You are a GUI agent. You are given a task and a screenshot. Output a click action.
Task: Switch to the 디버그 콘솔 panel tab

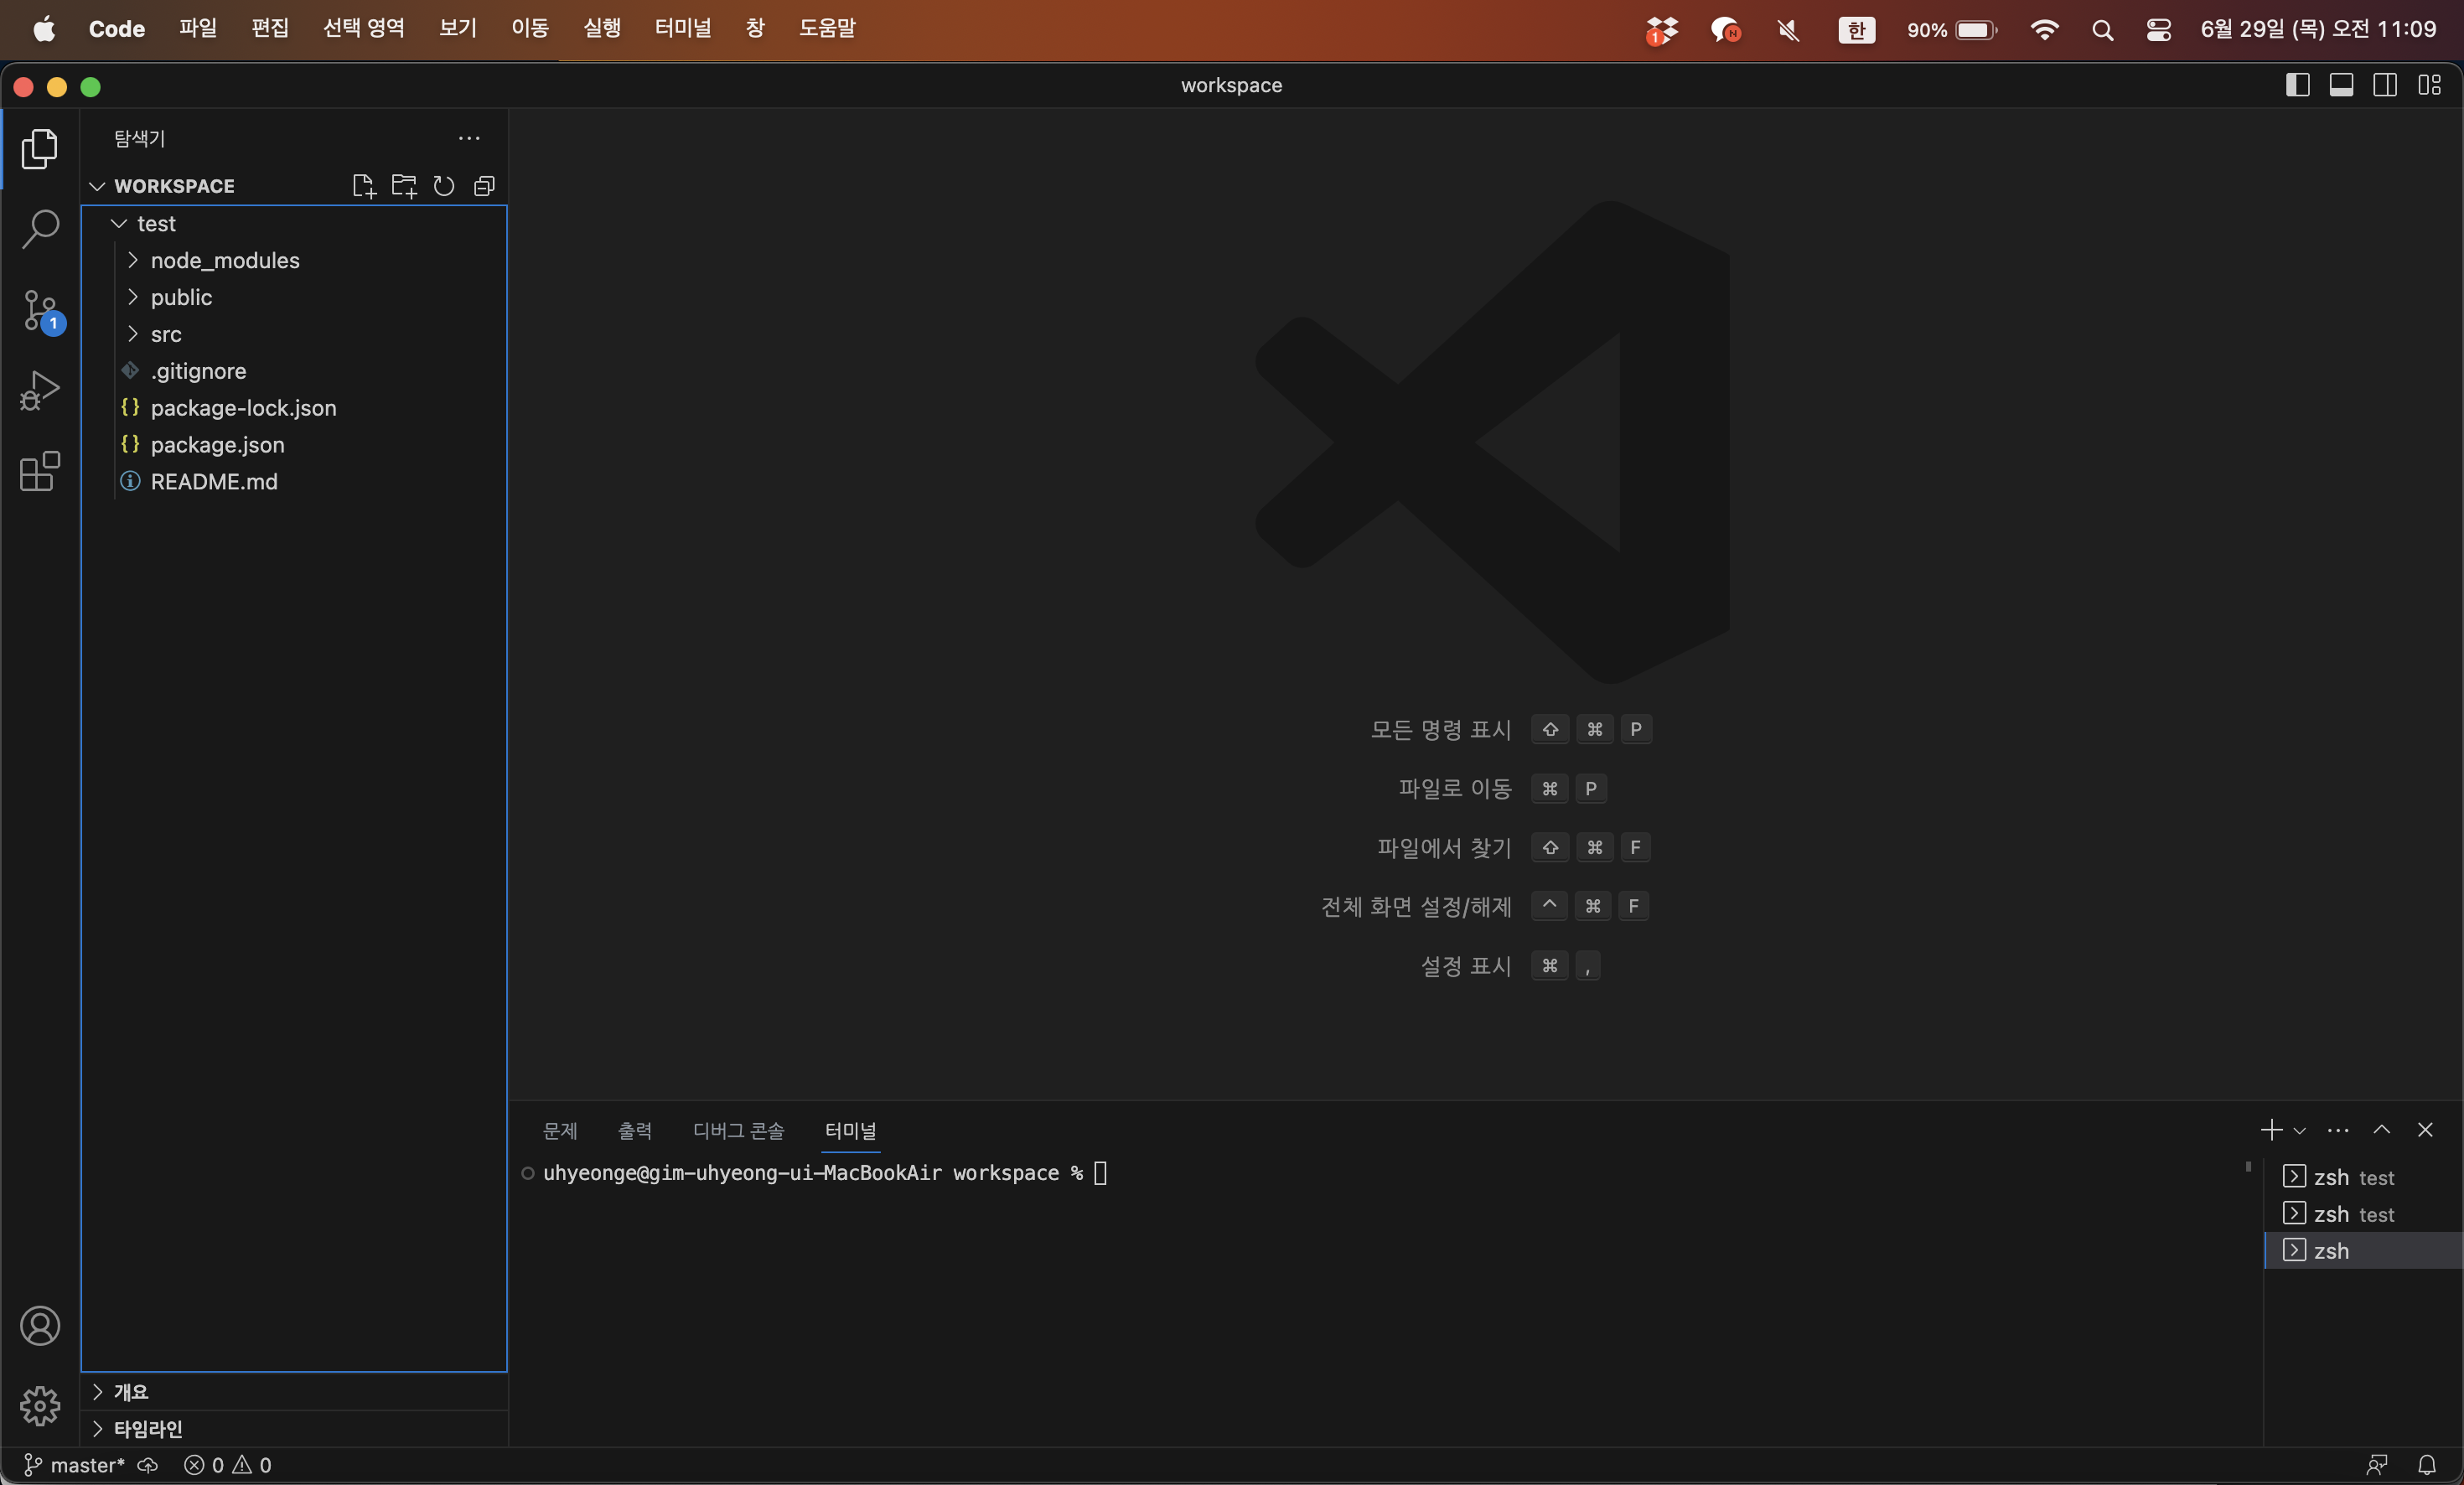coord(738,1130)
